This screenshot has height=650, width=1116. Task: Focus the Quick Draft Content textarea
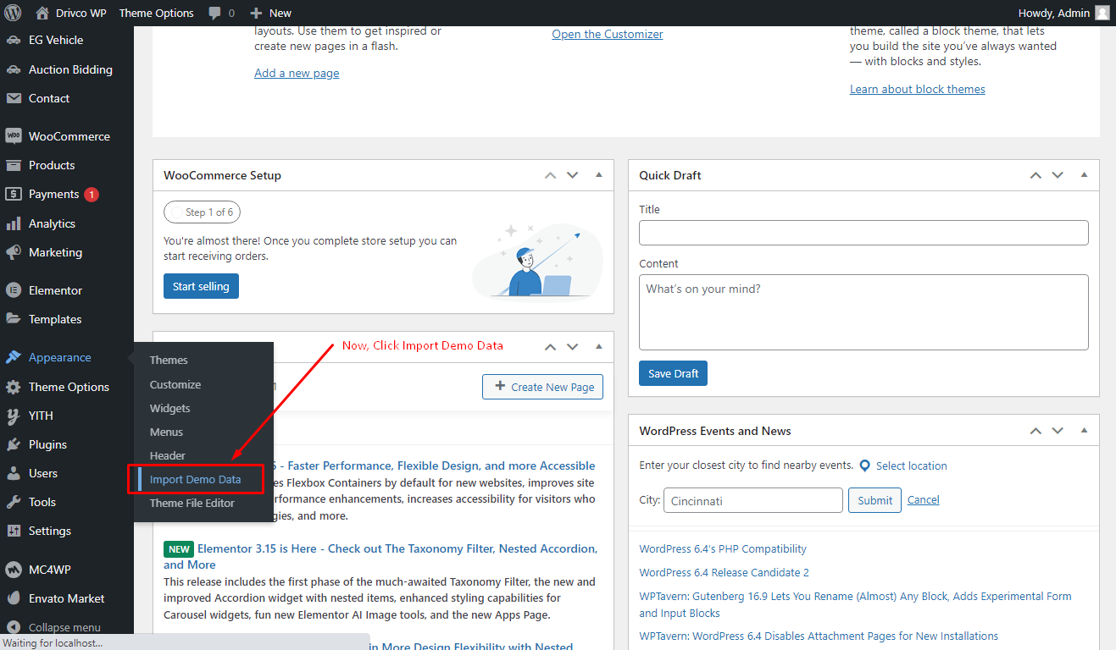863,312
